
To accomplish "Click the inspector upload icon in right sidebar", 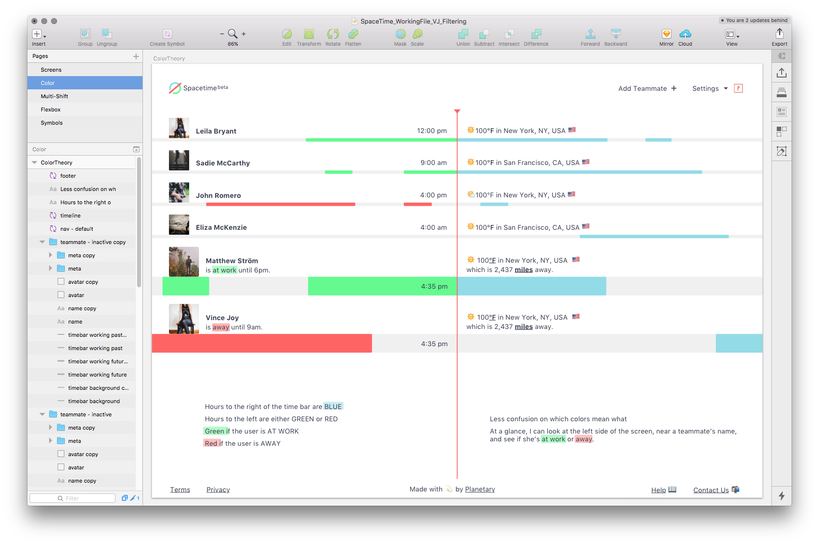I will [782, 73].
